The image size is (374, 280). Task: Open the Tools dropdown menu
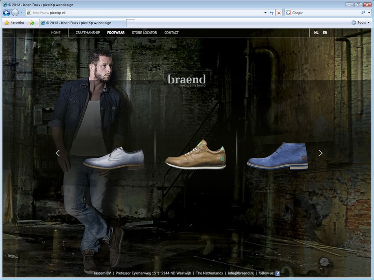pos(360,22)
